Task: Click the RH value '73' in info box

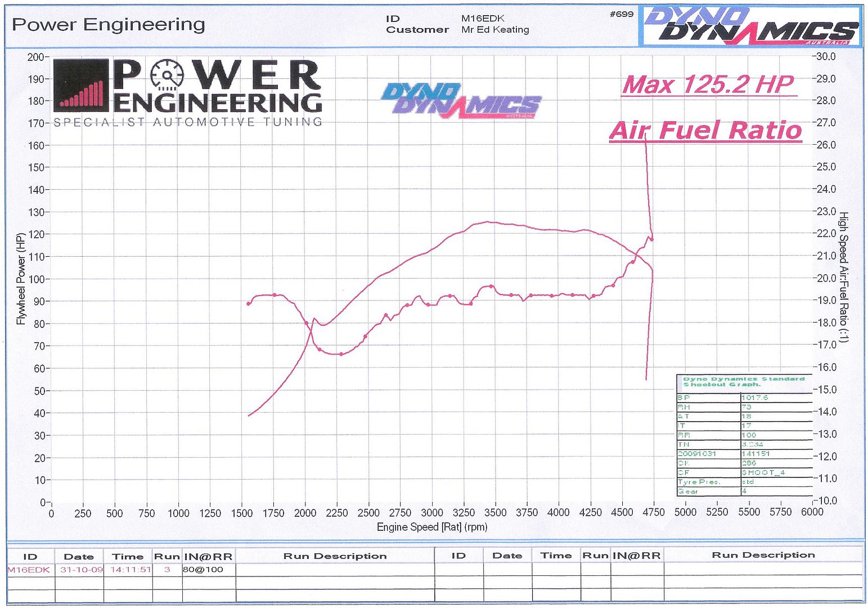Action: click(746, 407)
